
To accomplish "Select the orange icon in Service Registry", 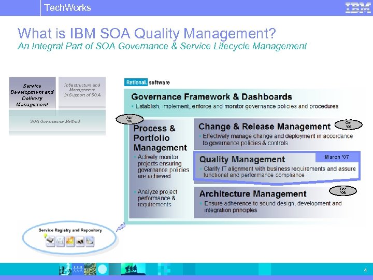I will pyautogui.click(x=70, y=242).
